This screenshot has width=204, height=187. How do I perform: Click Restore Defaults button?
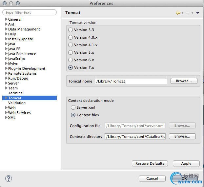pyautogui.click(x=150, y=163)
